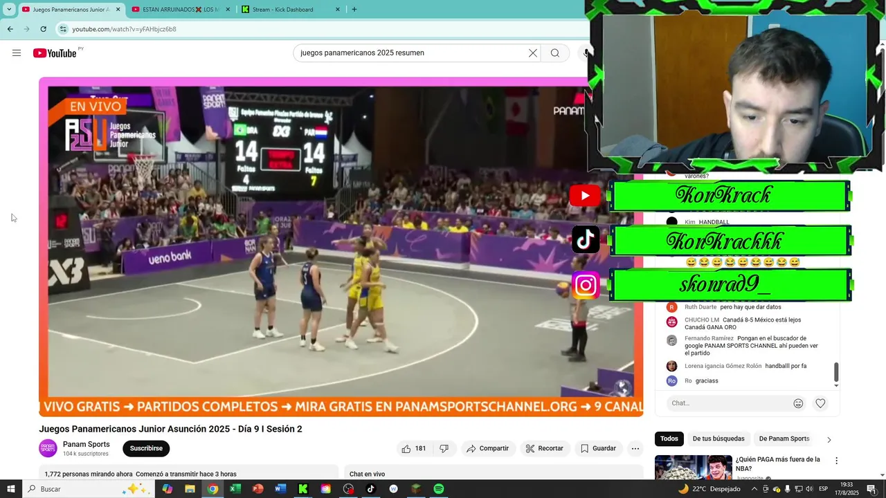Open the ¿Quién PAGA más fuera de la NBA? title
Viewport: 886px width, 498px height.
click(x=778, y=464)
